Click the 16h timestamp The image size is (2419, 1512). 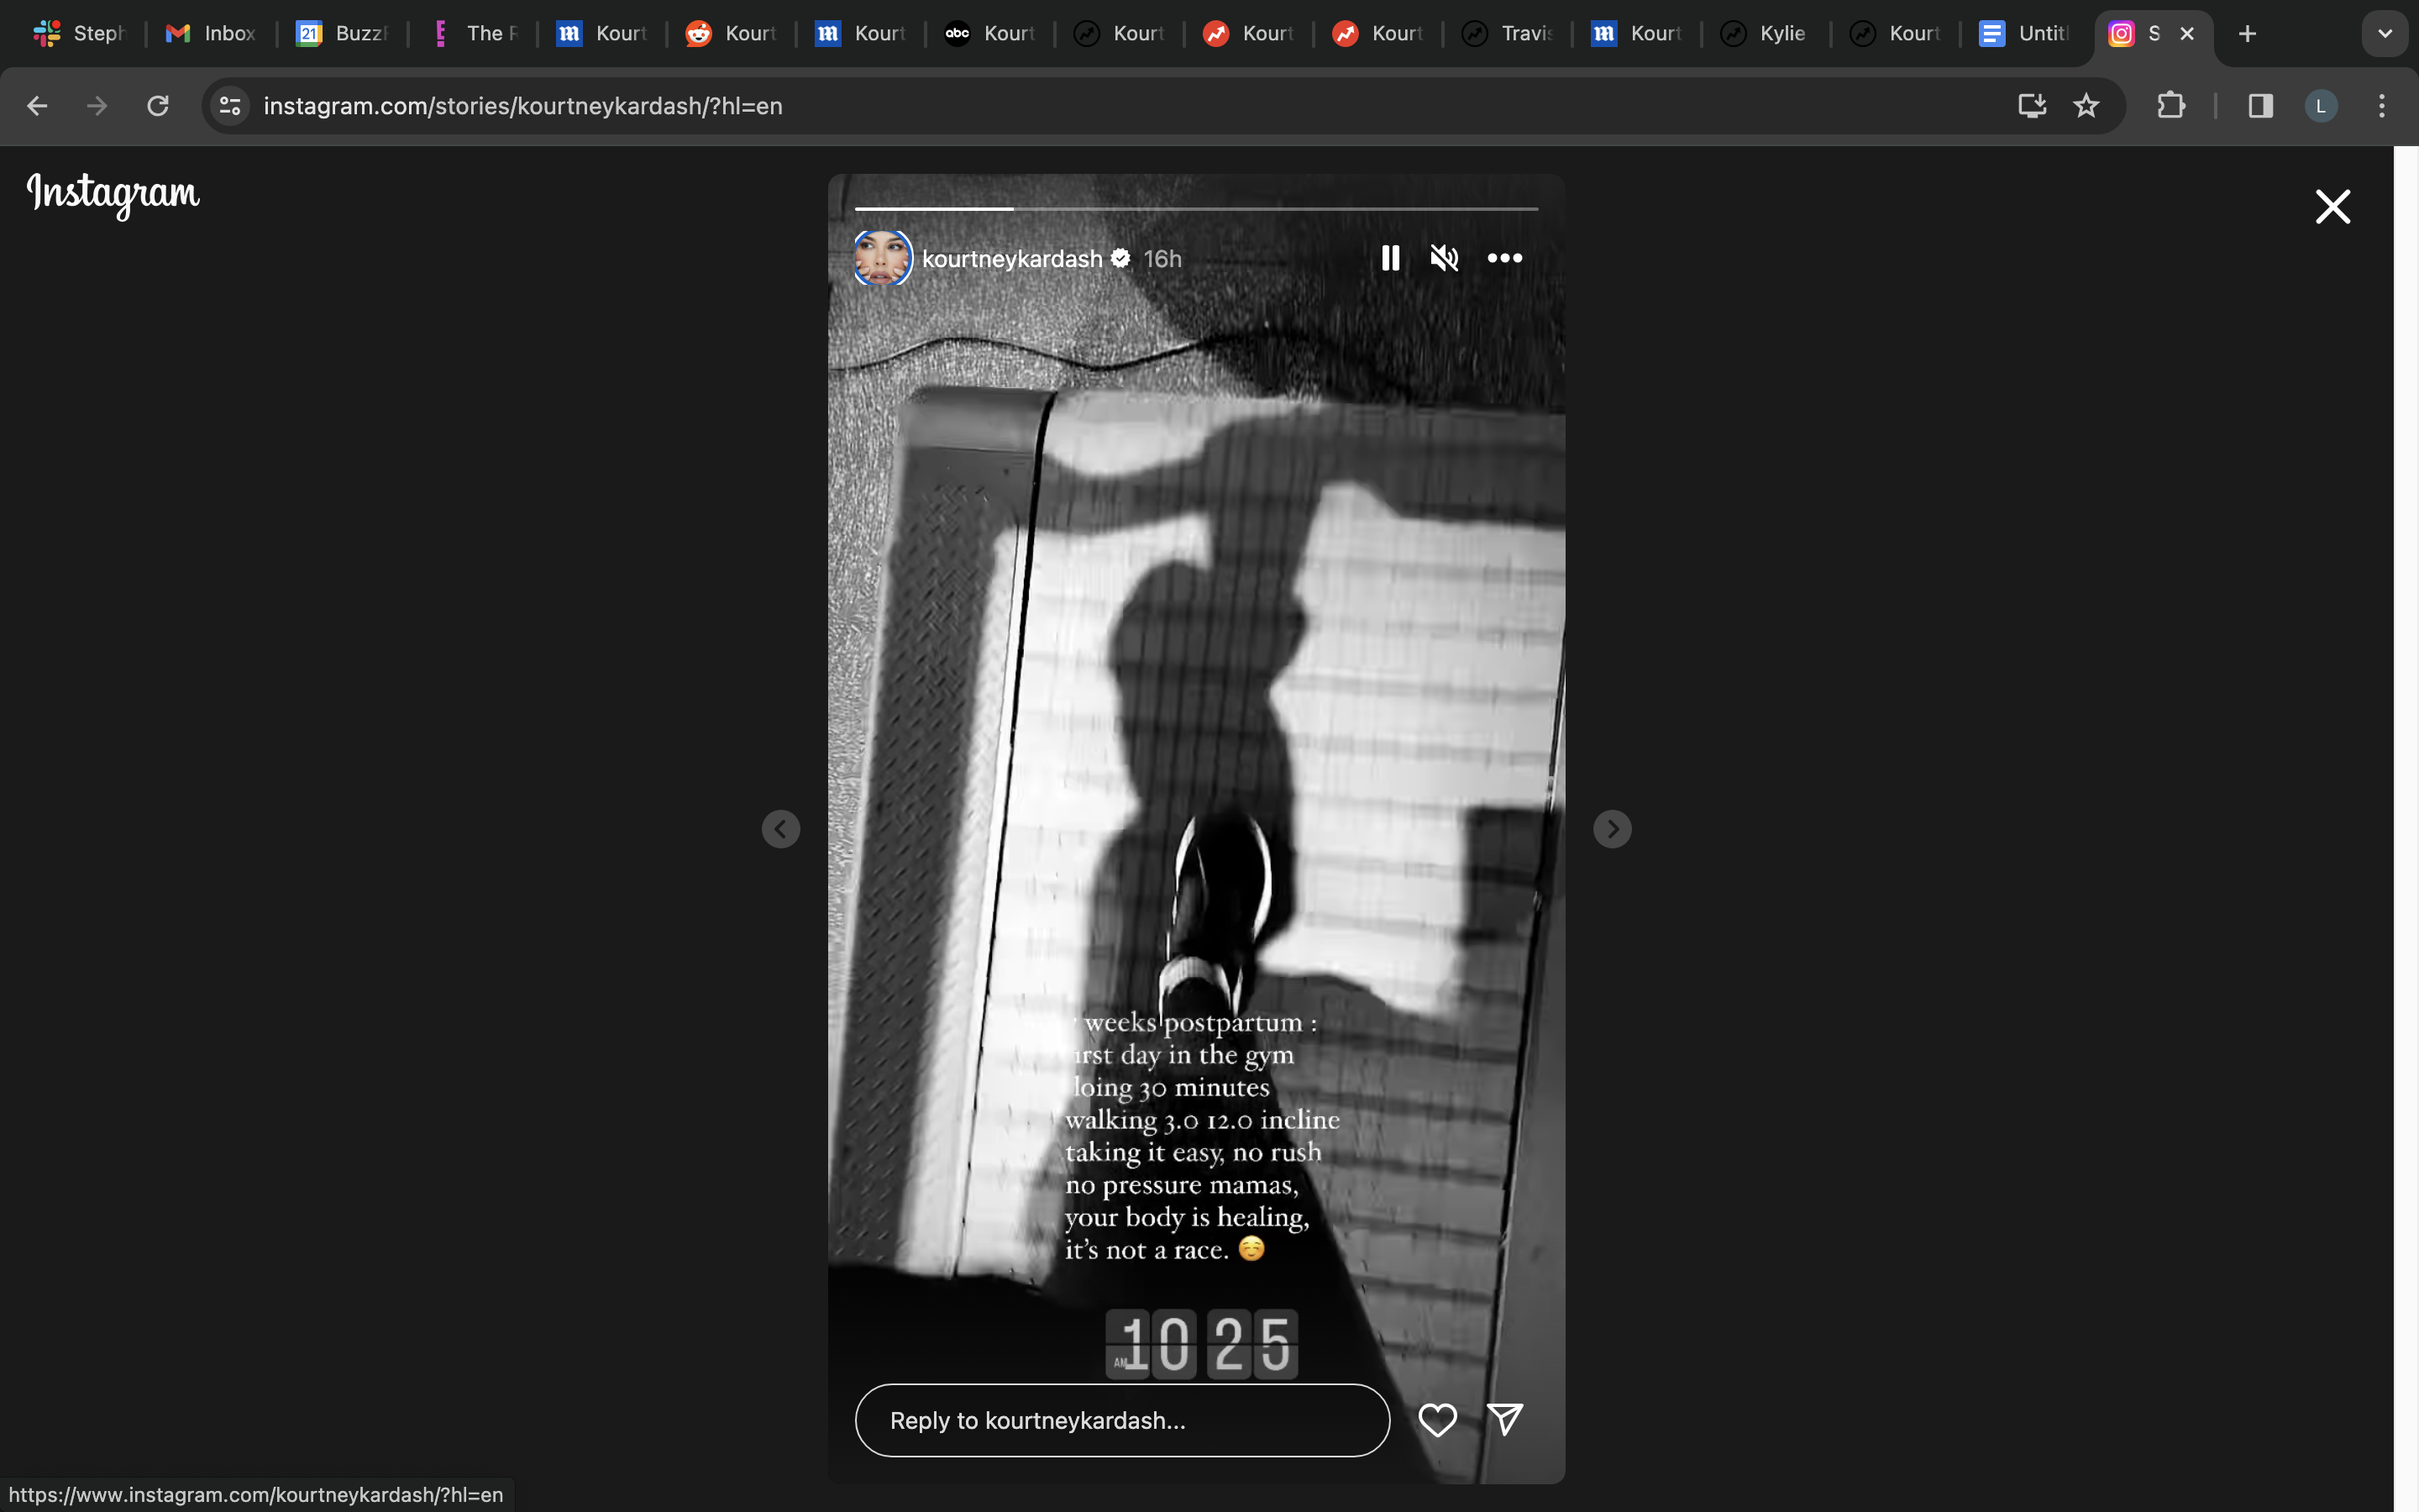(x=1162, y=259)
